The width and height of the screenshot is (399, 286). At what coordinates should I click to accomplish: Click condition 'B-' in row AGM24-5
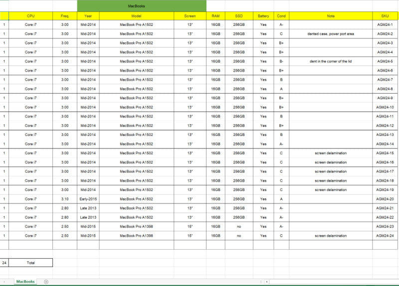(281, 61)
